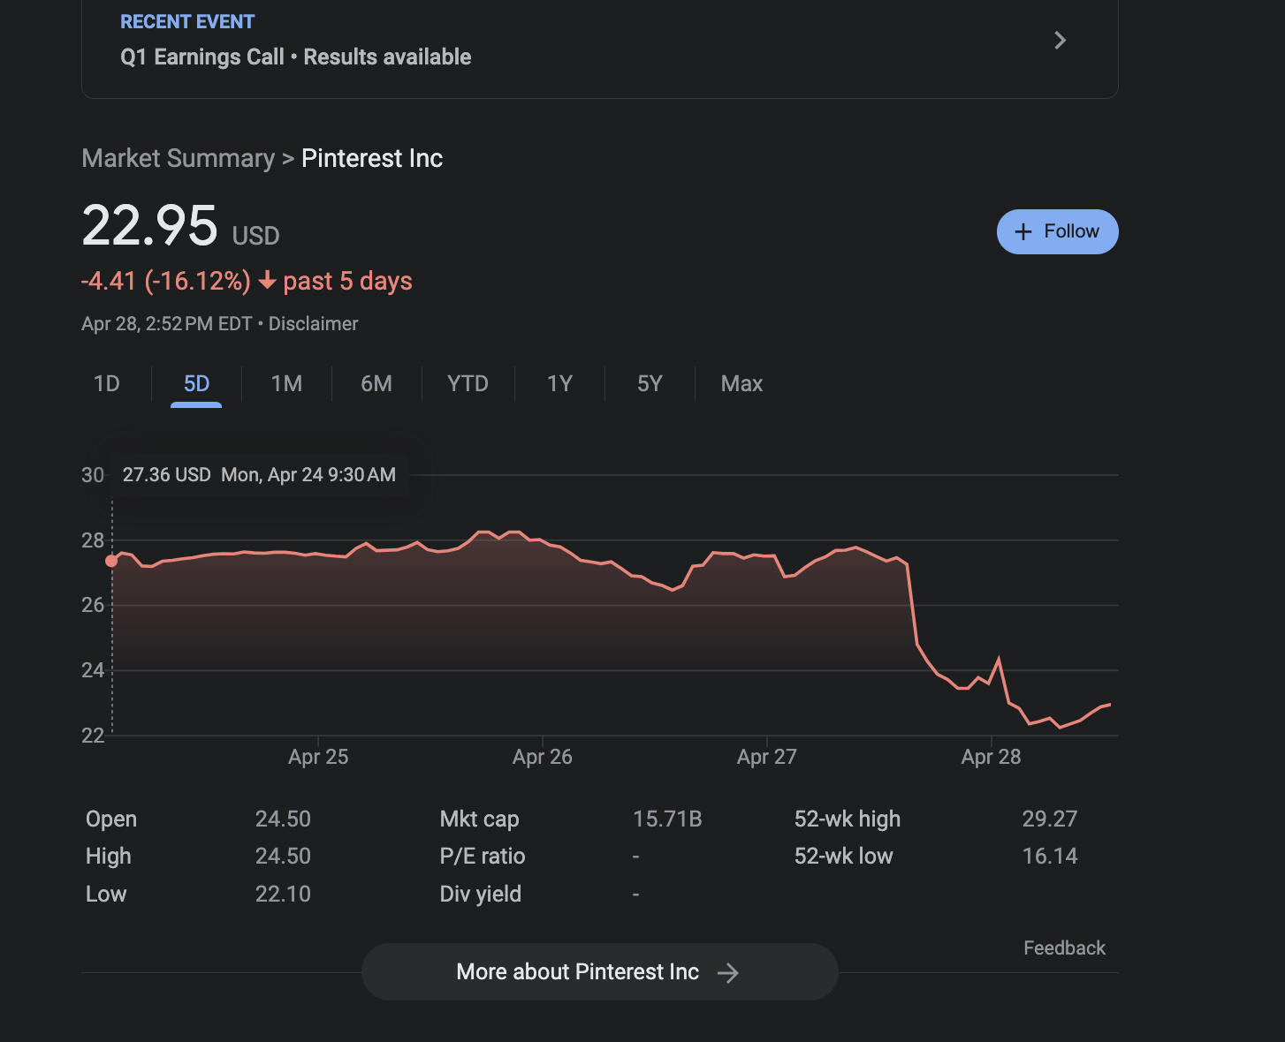1285x1042 pixels.
Task: Switch chart to 6M range
Action: [376, 384]
